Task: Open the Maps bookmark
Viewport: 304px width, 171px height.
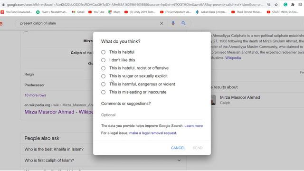Action: click(114, 12)
